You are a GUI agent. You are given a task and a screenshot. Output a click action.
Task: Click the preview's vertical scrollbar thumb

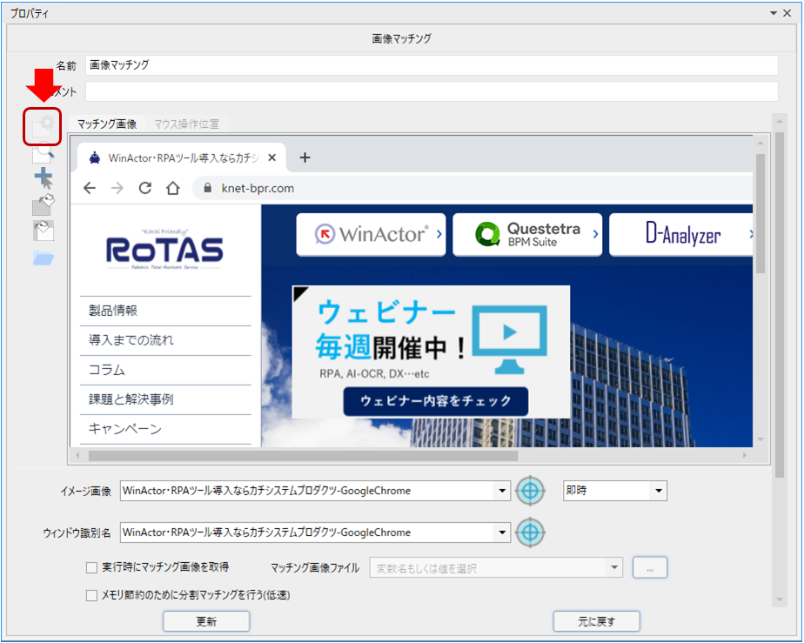[760, 213]
